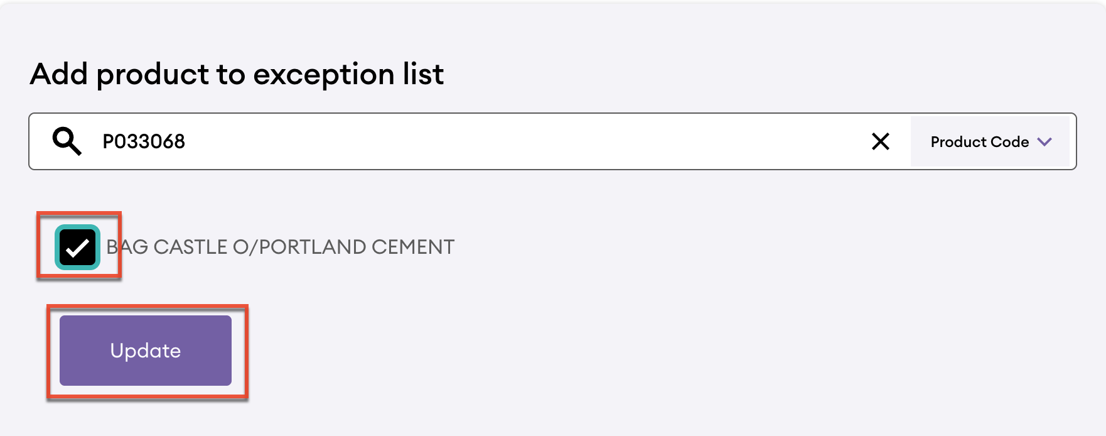This screenshot has width=1106, height=436.
Task: Click the magnifying glass search icon
Action: pyautogui.click(x=67, y=141)
